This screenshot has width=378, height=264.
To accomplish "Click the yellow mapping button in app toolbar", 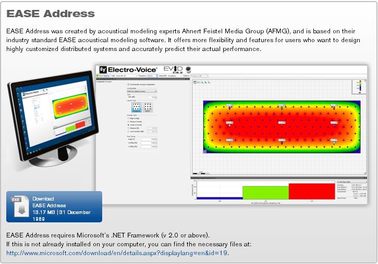I will coord(103,76).
